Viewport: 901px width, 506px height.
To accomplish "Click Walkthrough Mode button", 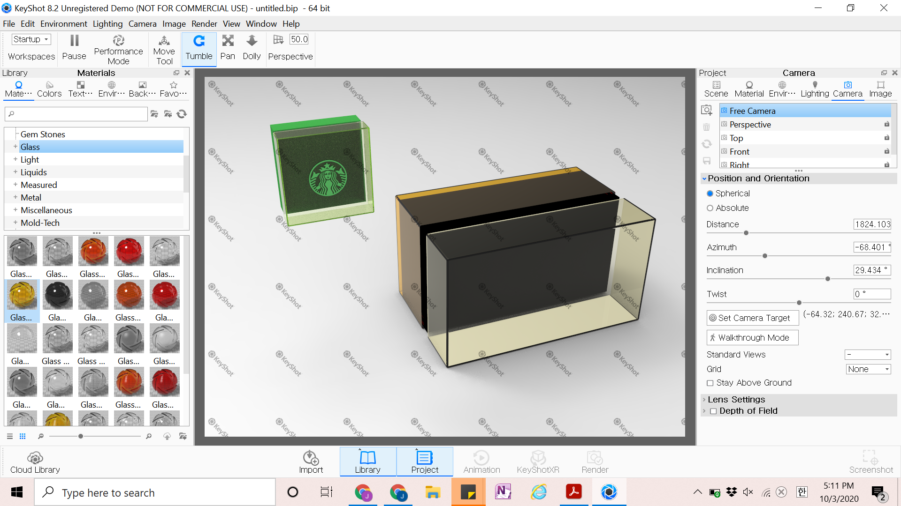I will point(753,338).
